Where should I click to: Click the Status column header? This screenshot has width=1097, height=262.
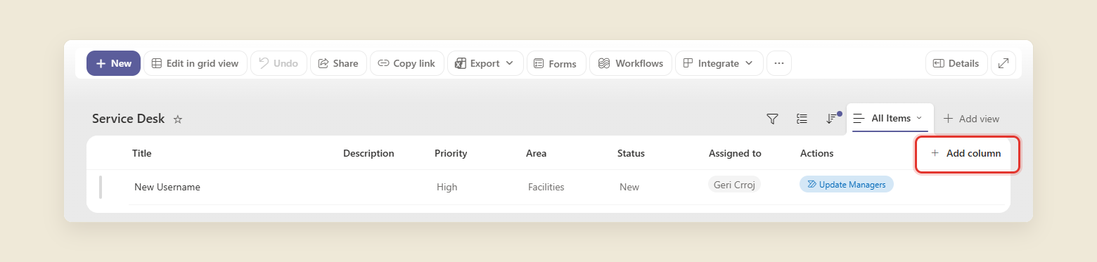coord(631,153)
